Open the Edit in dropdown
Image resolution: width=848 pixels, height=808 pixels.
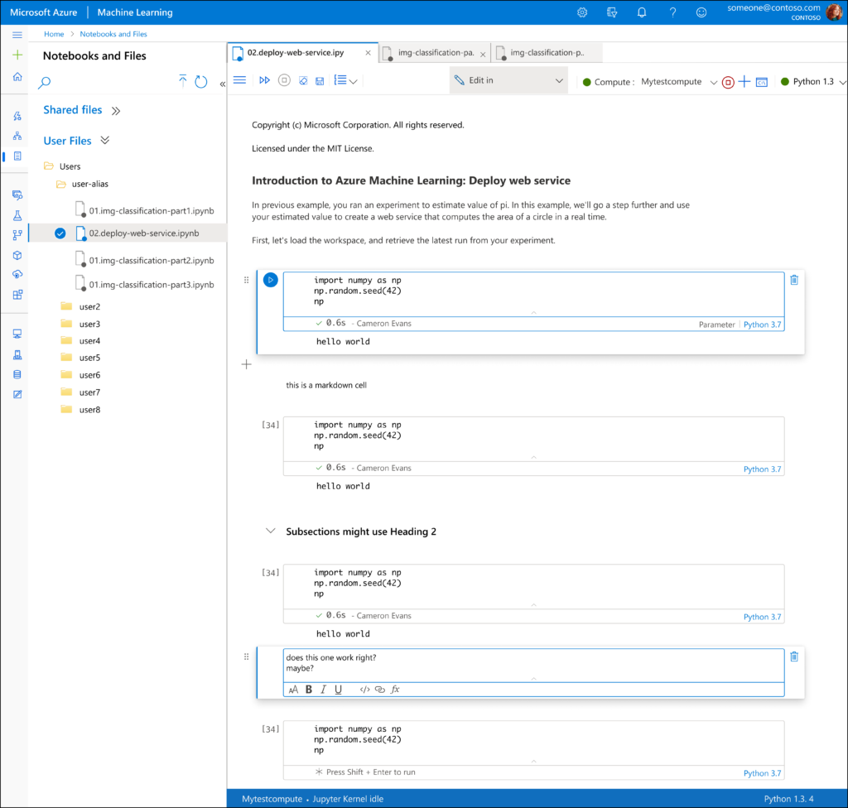[x=507, y=81]
